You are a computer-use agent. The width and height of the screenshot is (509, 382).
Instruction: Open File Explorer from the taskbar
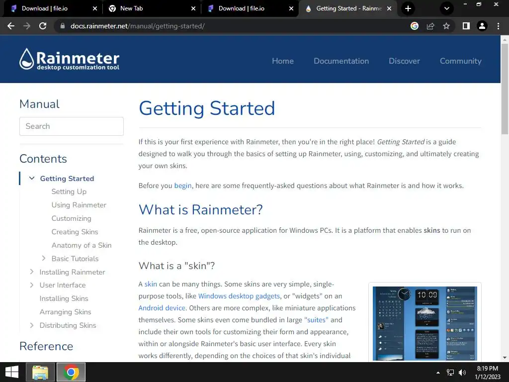click(x=40, y=372)
